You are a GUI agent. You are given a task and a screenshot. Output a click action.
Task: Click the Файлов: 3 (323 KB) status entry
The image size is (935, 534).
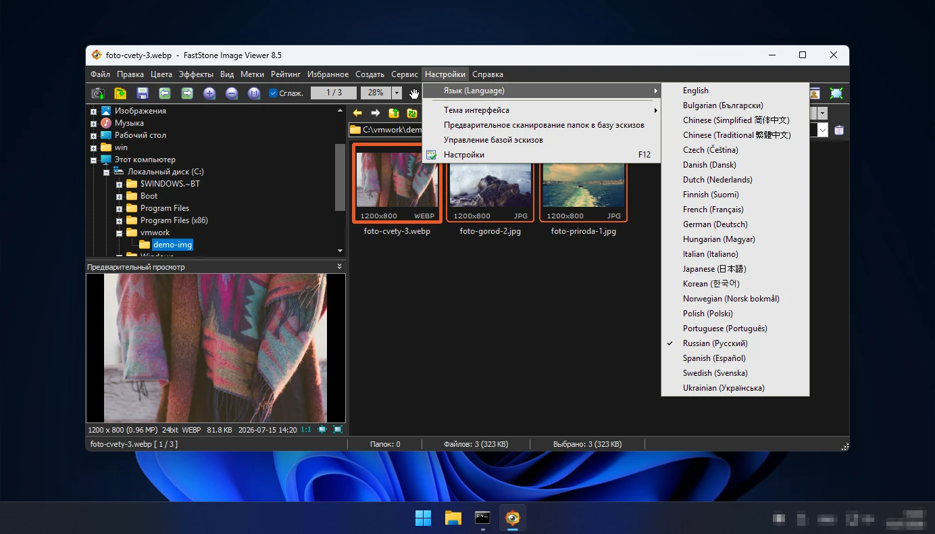coord(476,444)
